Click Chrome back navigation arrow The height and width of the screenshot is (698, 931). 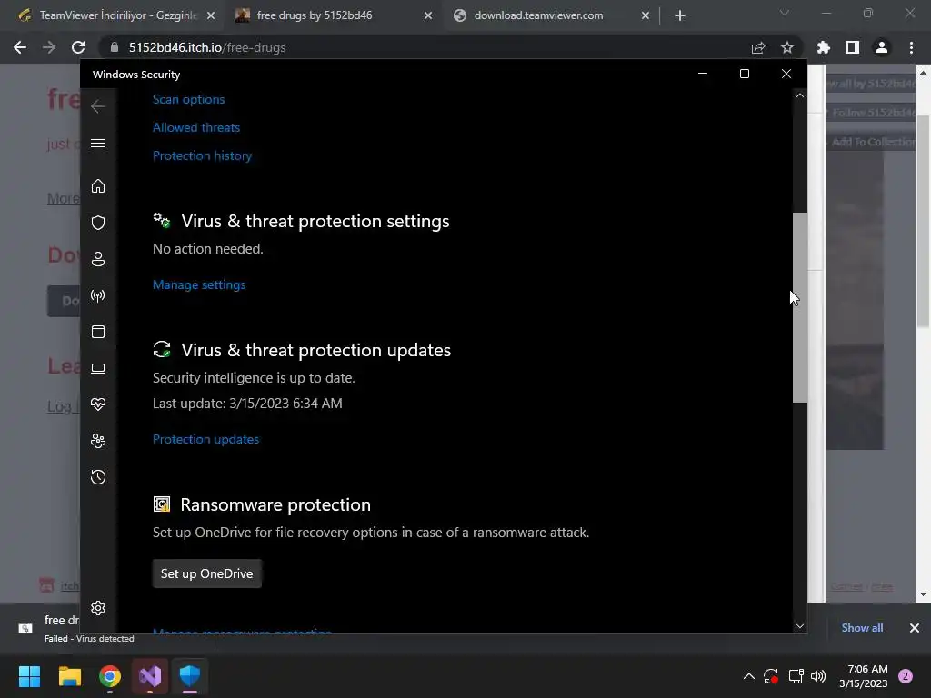20,47
